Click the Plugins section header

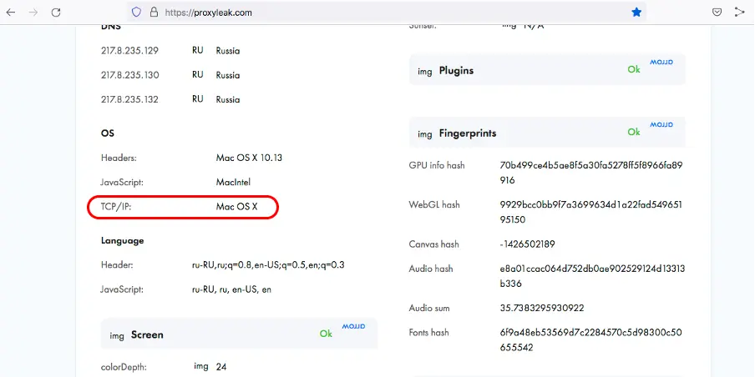point(547,70)
